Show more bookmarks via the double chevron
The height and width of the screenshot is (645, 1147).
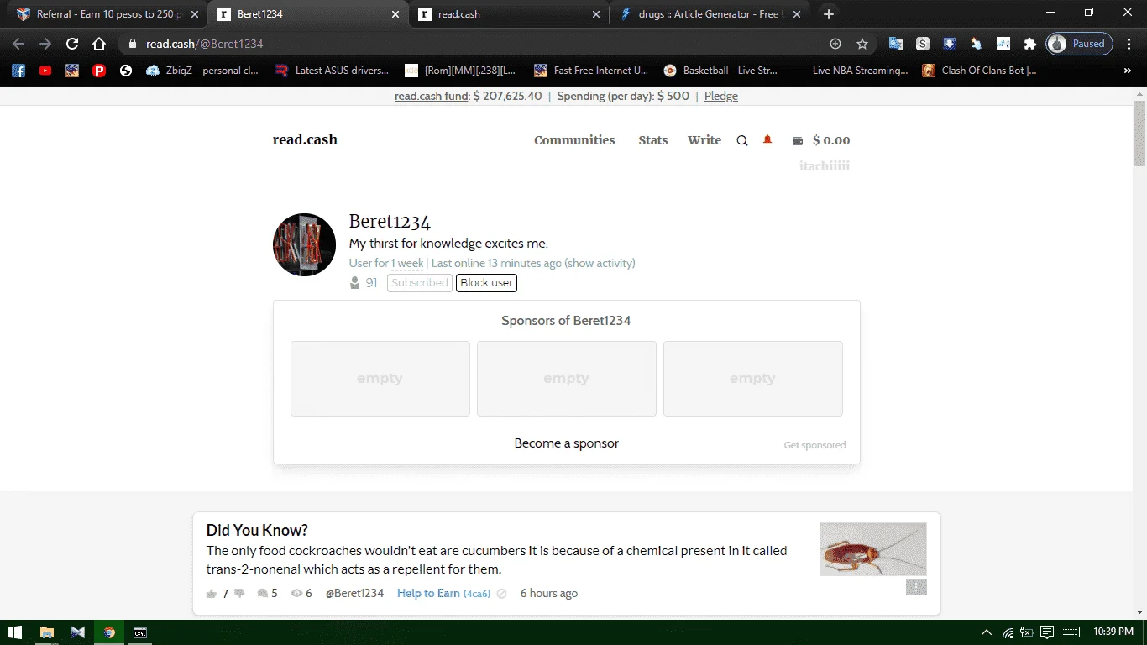pyautogui.click(x=1128, y=71)
